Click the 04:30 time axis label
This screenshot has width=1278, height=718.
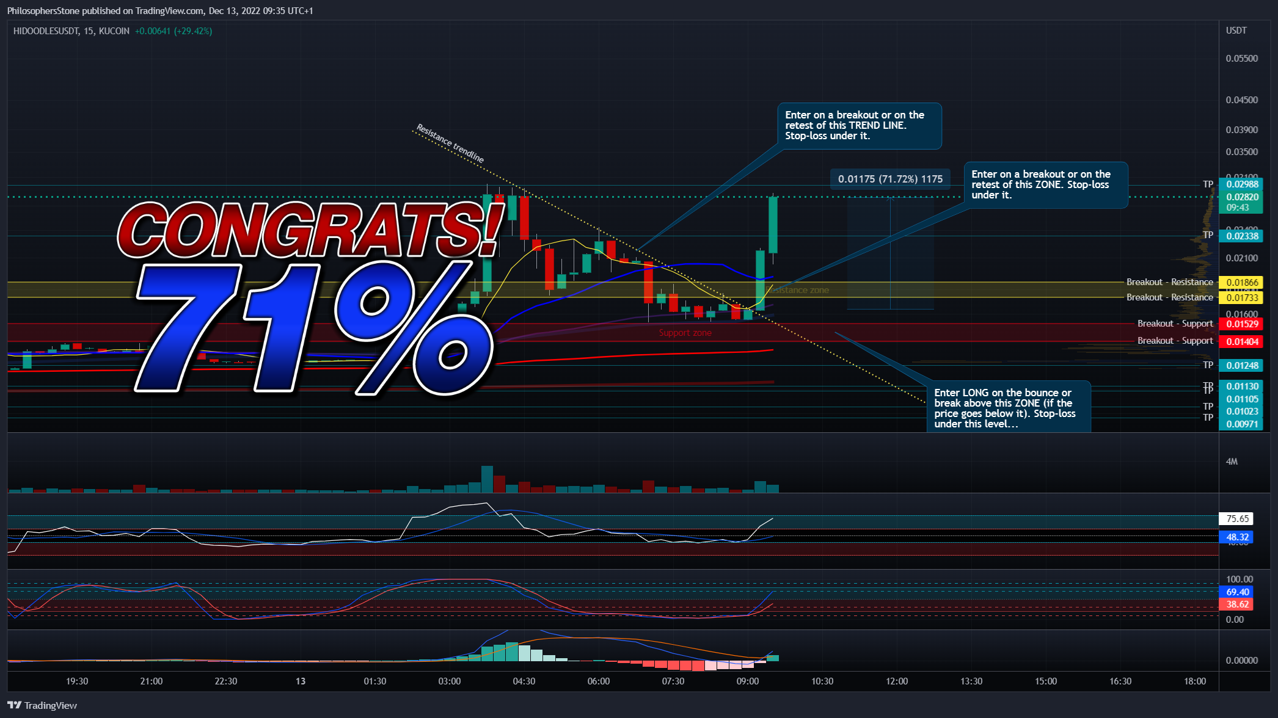coord(524,681)
